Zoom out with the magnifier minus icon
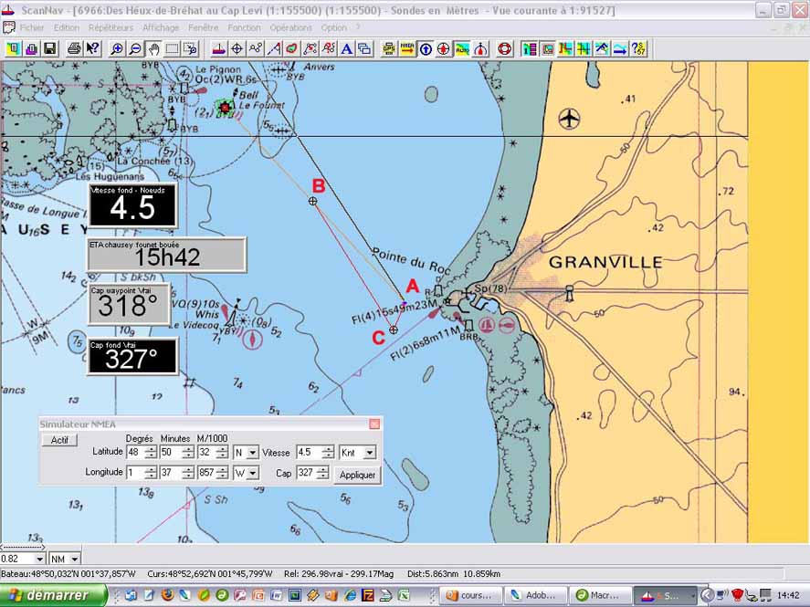Image resolution: width=810 pixels, height=607 pixels. tap(135, 49)
